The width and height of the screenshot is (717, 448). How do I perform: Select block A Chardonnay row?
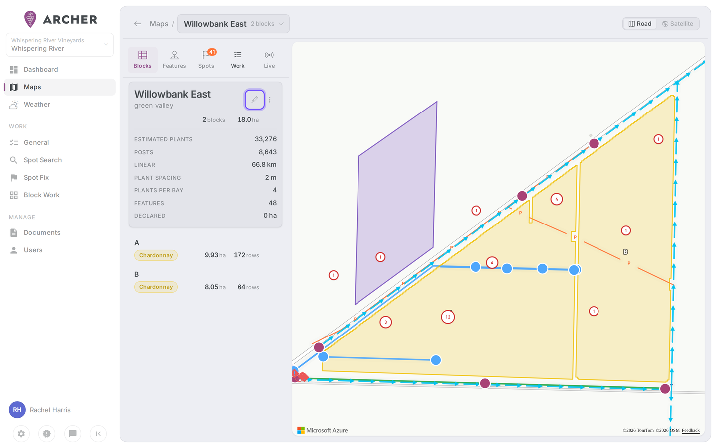click(x=205, y=250)
